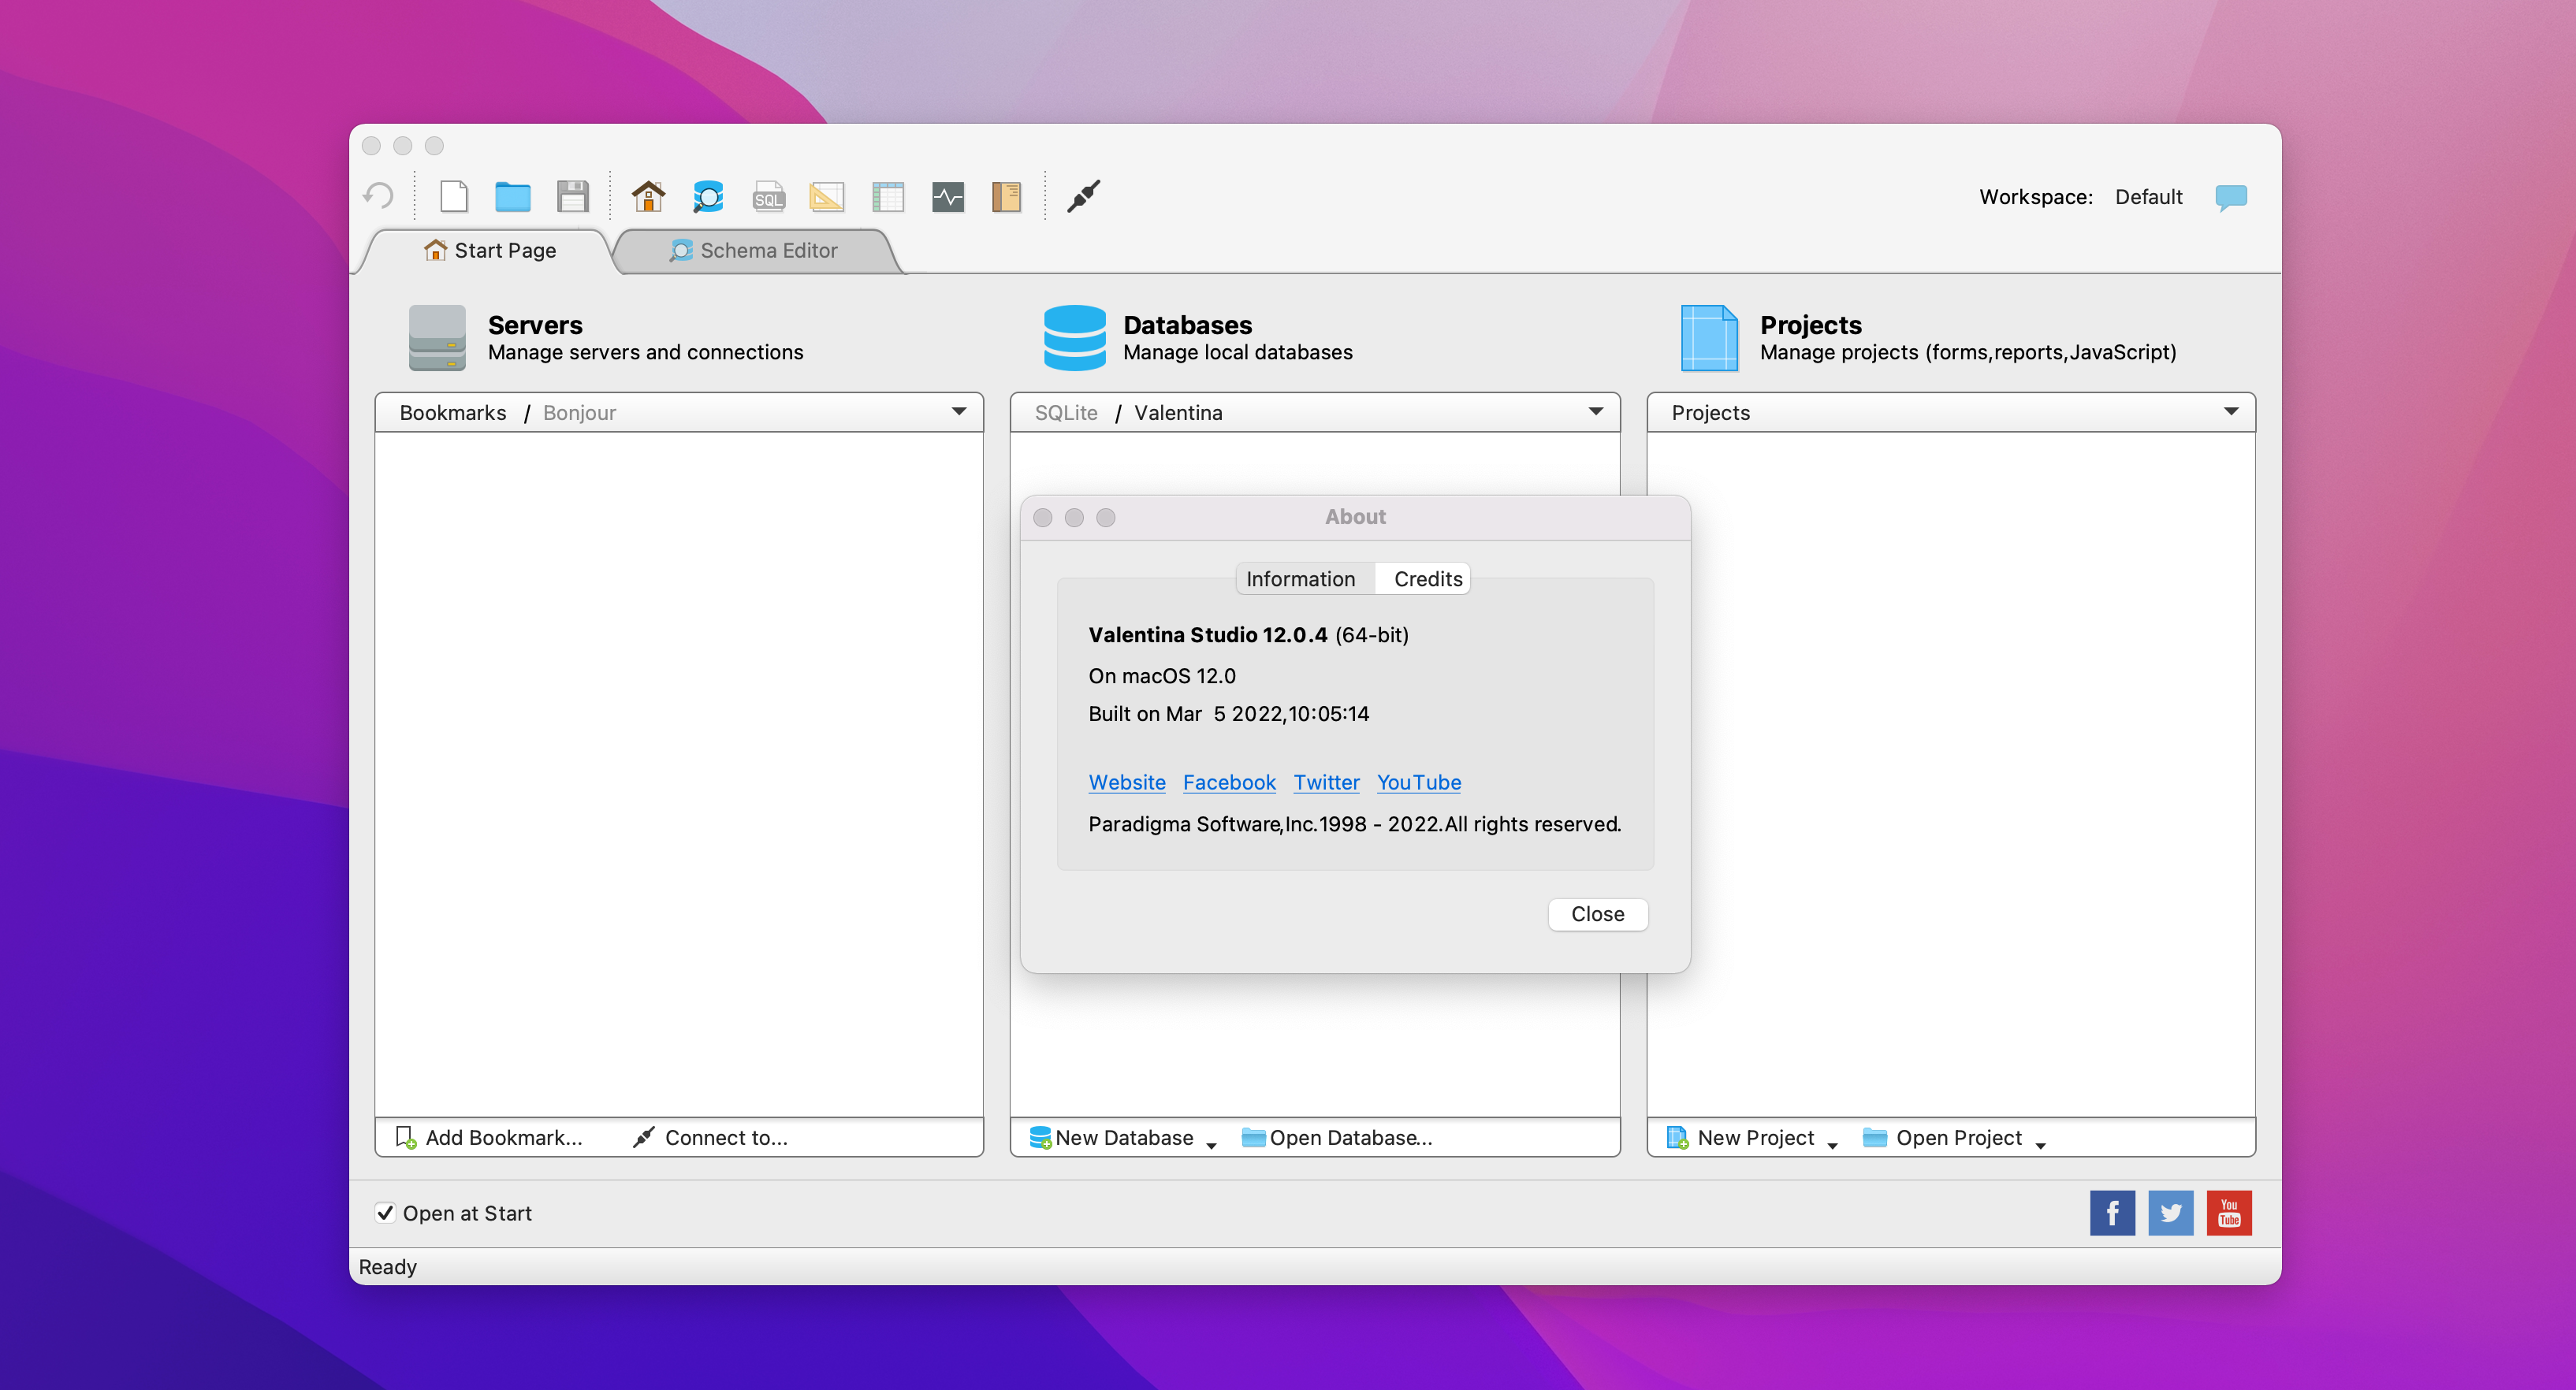Screen dimensions: 2576x1390
Task: Click the blank new document icon
Action: (454, 196)
